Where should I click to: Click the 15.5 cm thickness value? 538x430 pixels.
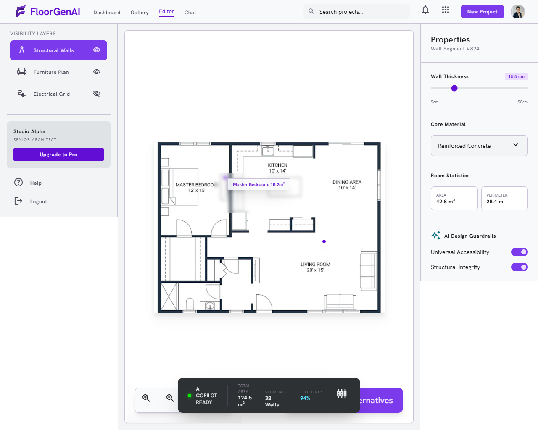point(516,76)
